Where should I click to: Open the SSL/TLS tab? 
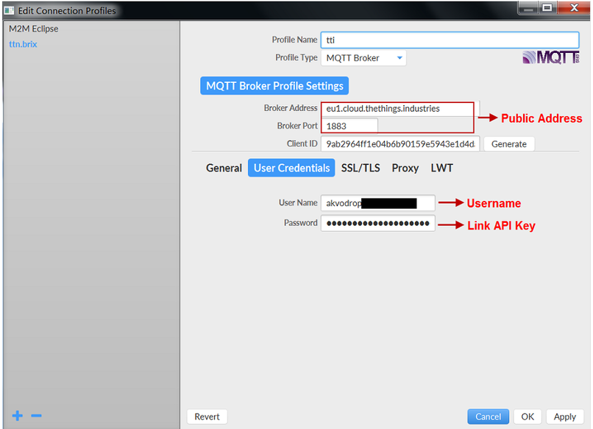(x=361, y=168)
